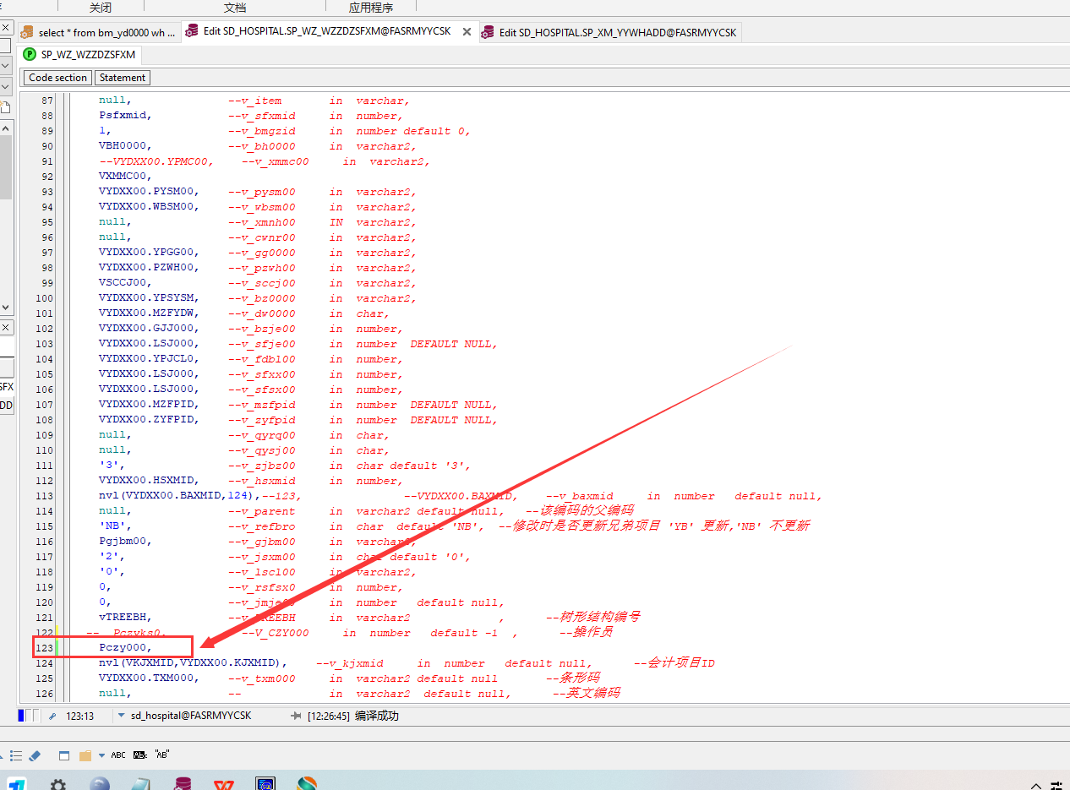1070x790 pixels.
Task: Click the bullet list icon in bottom toolbar
Action: point(17,755)
